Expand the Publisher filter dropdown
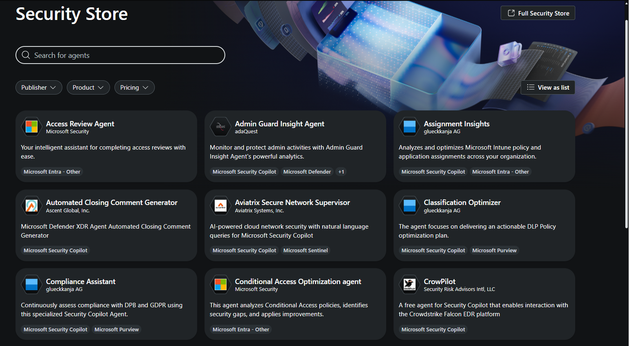This screenshot has width=629, height=346. coord(39,88)
